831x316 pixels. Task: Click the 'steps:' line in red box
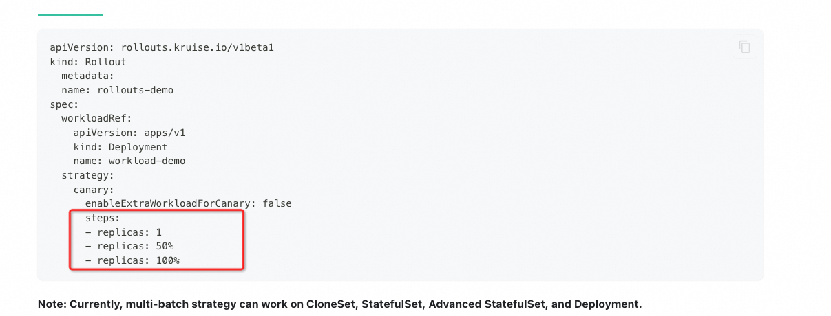point(103,218)
